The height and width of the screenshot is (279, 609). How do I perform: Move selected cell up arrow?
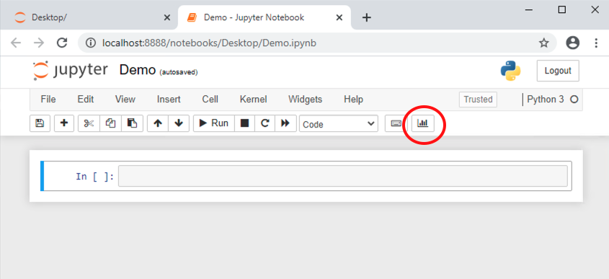158,123
